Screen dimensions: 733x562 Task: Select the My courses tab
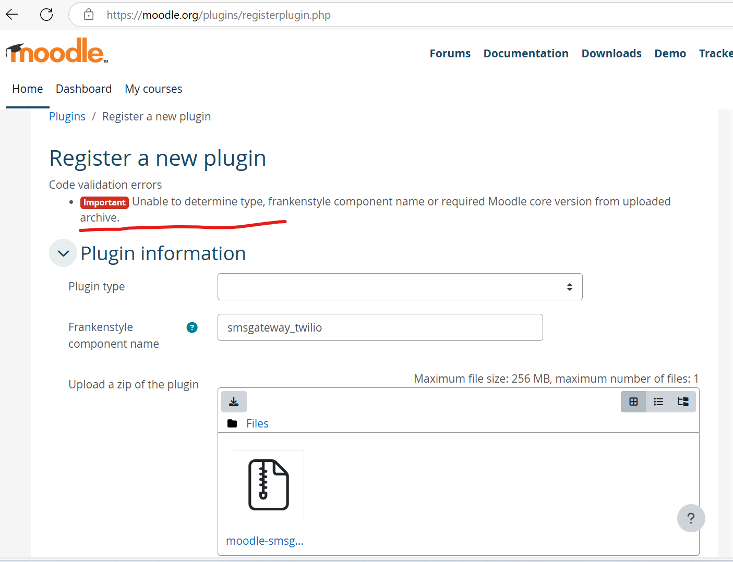coord(153,89)
